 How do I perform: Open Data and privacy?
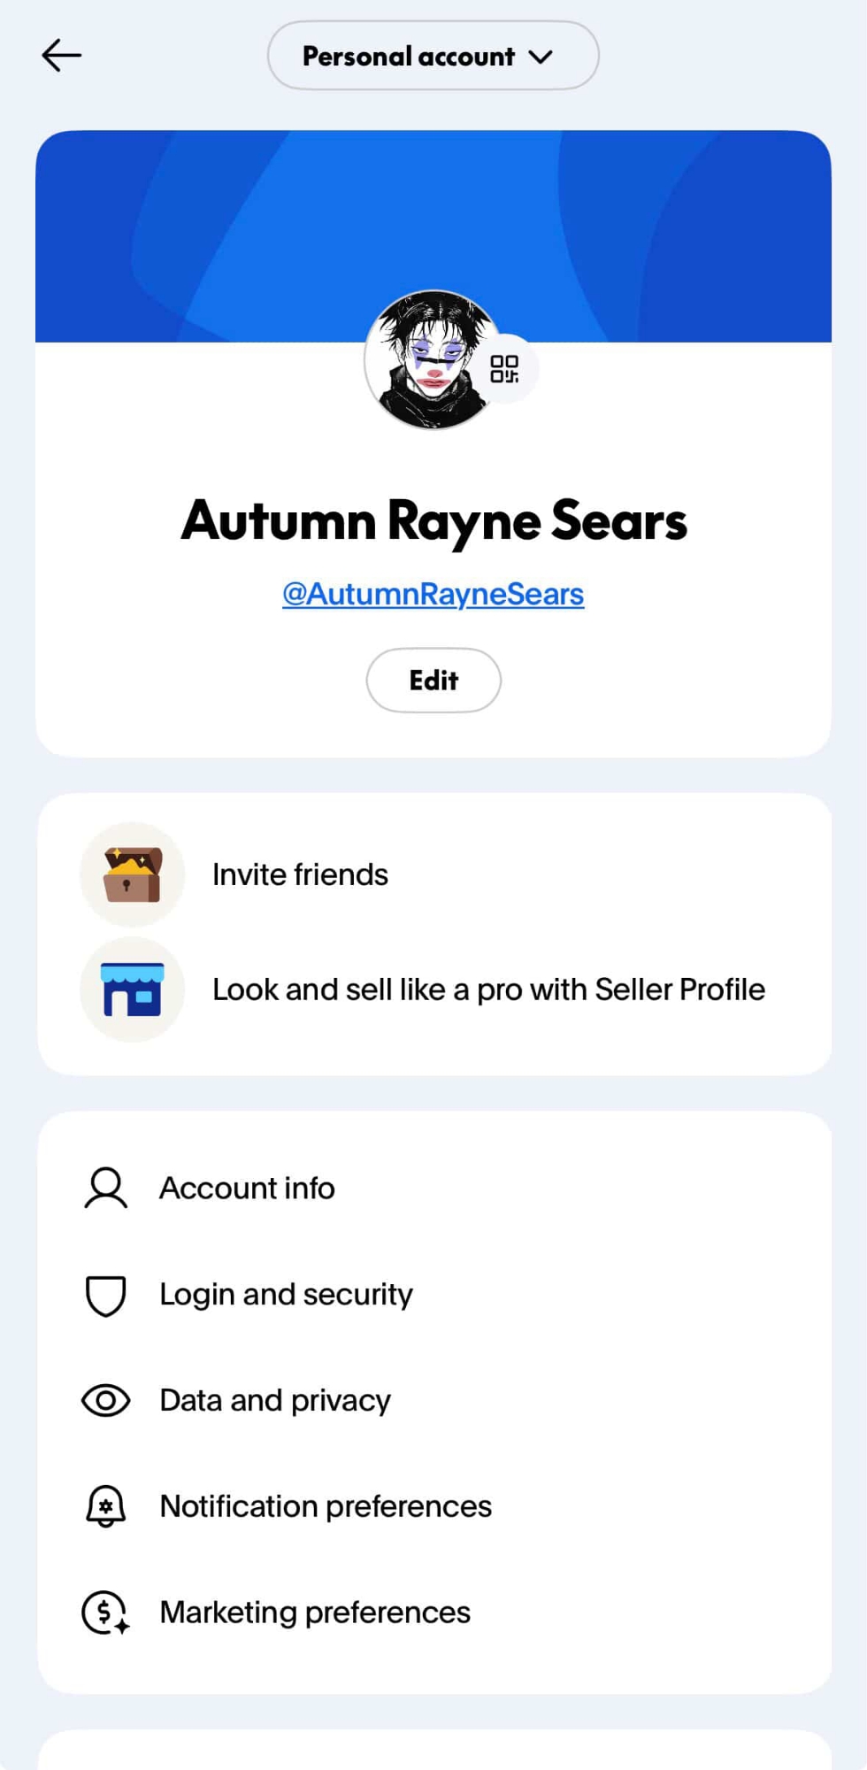click(x=275, y=1400)
